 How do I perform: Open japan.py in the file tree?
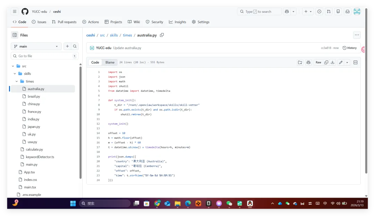pos(34,126)
